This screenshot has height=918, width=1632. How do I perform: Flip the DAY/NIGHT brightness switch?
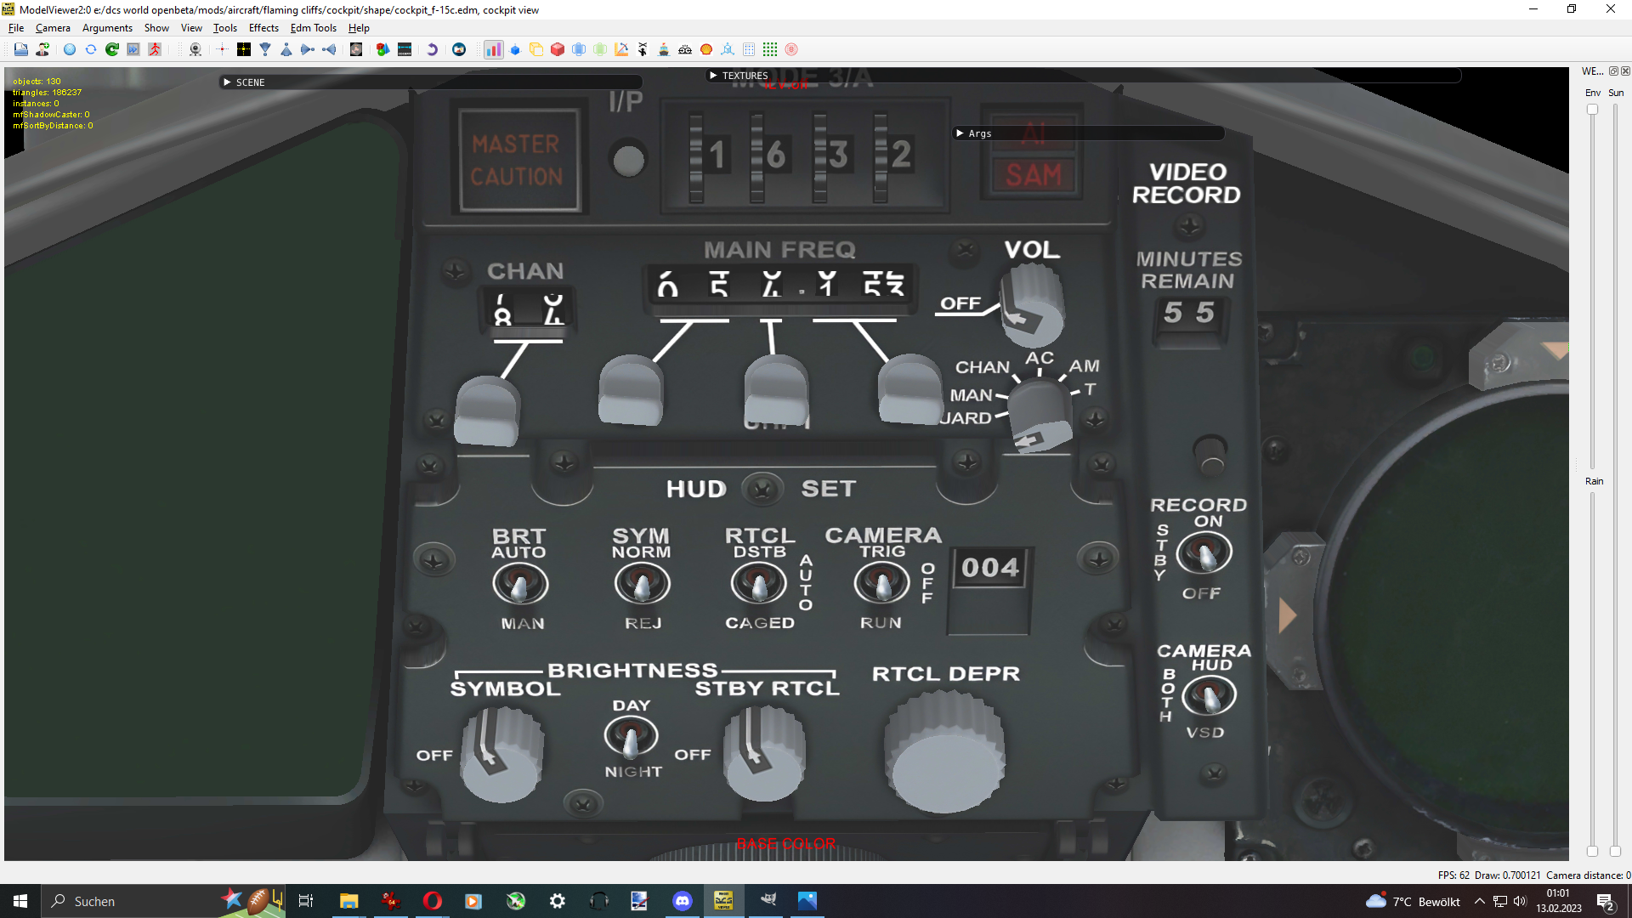pyautogui.click(x=631, y=738)
